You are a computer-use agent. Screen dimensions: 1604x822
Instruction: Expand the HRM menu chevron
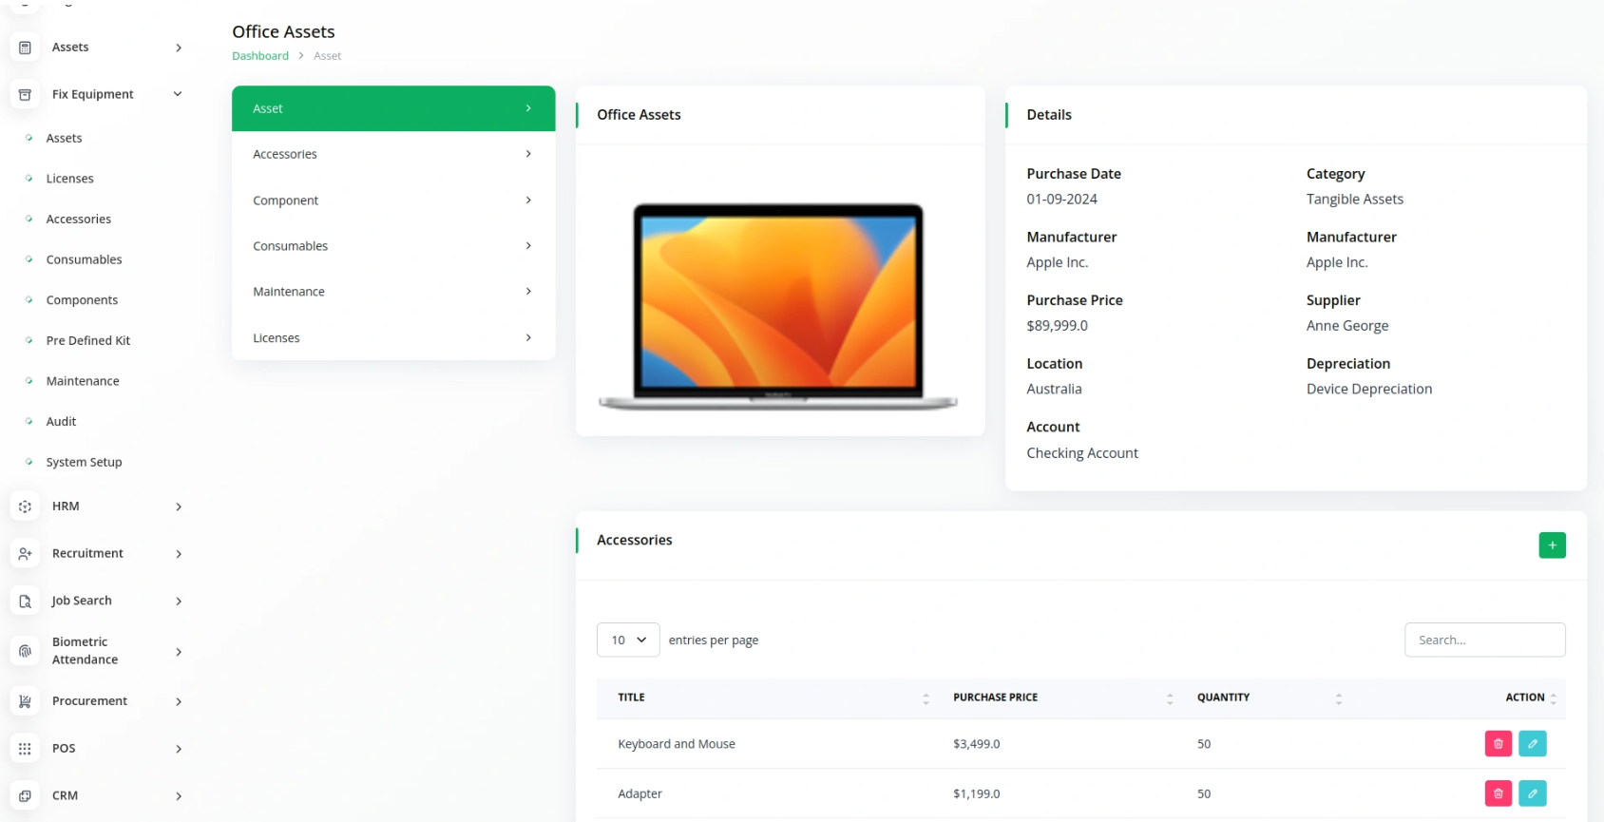point(179,507)
